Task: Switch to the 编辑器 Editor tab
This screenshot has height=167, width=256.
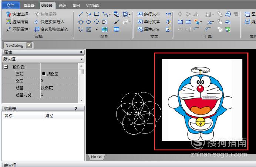Action: click(x=47, y=6)
